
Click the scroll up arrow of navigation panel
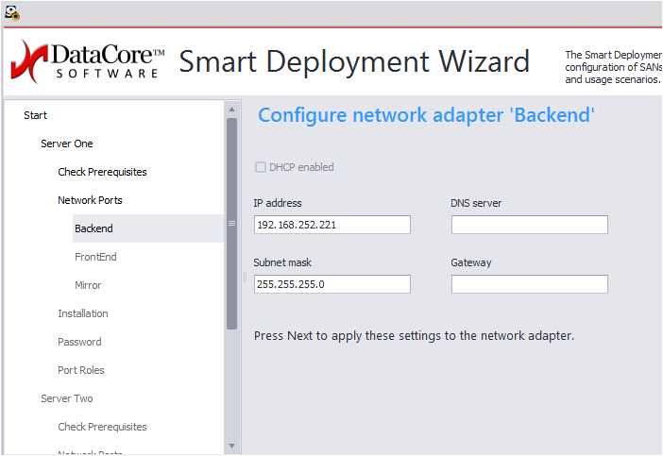pos(231,110)
